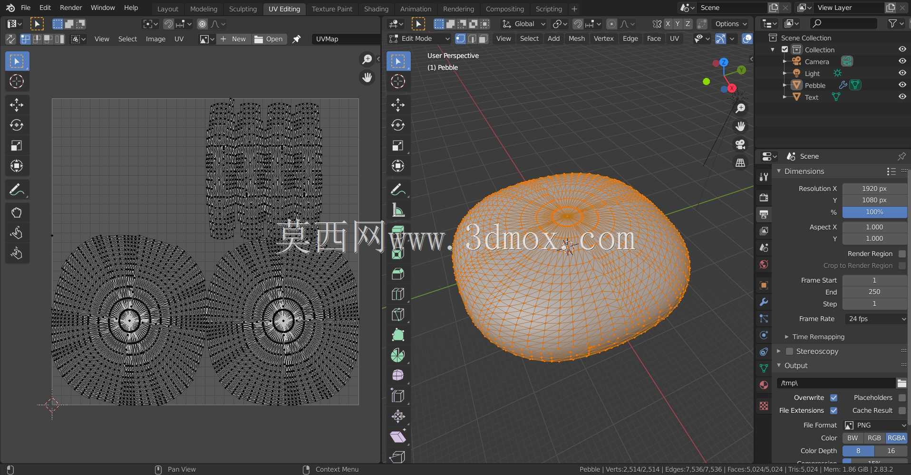The height and width of the screenshot is (475, 911).
Task: Expand the Stereoscopy panel
Action: click(x=779, y=351)
